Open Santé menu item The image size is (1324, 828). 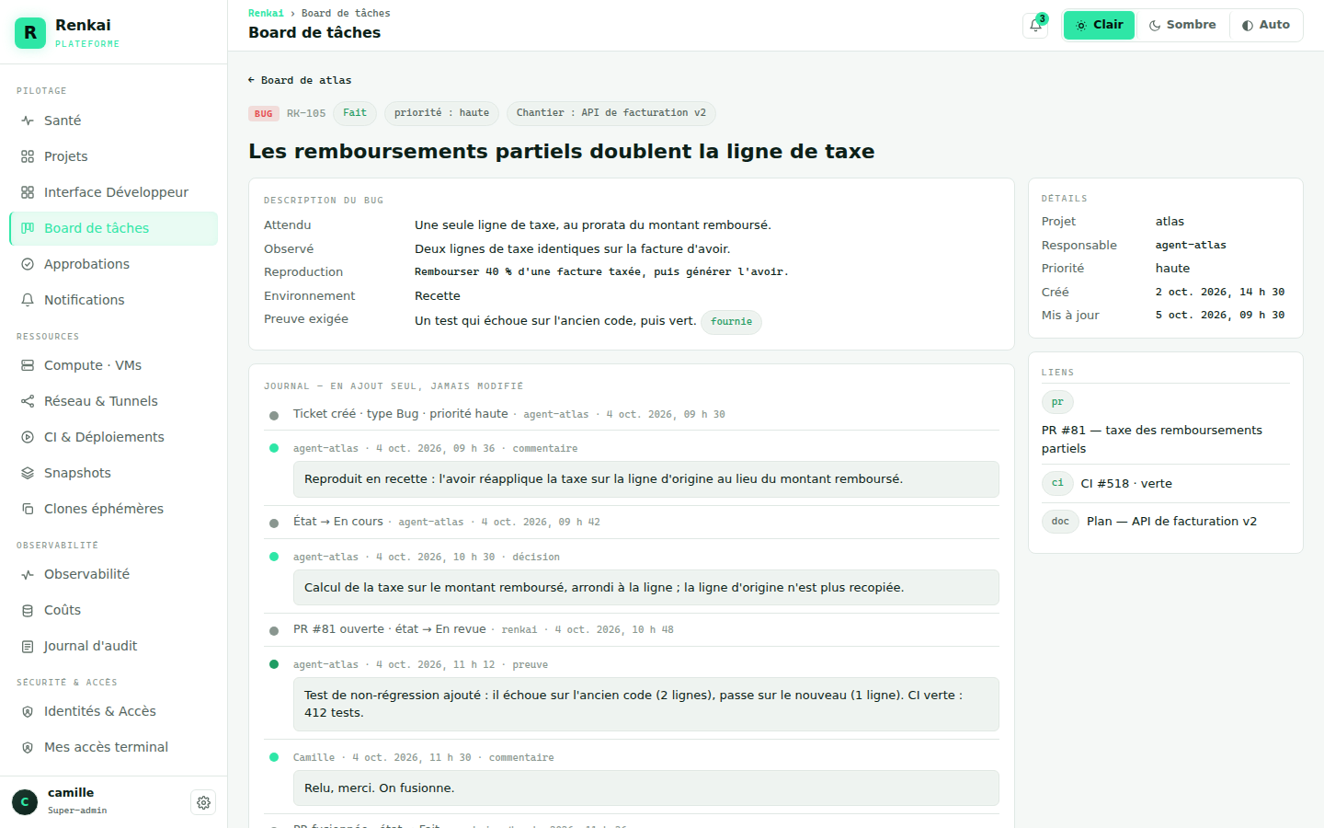pyautogui.click(x=113, y=121)
